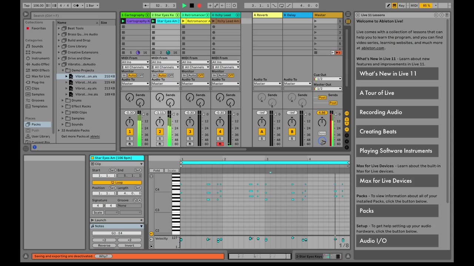Viewport: 474px width, 266px height.
Task: Go back in Lessons with left arrow icon
Action: tap(436, 15)
